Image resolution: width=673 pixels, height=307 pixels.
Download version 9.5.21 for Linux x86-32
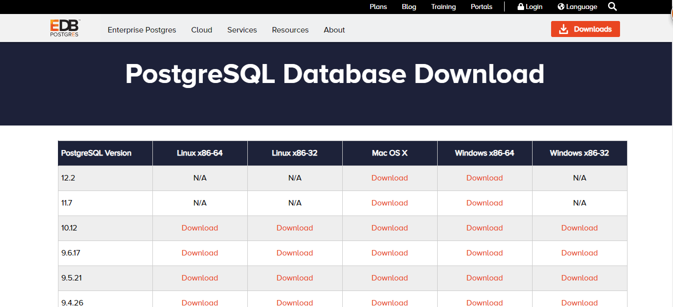pyautogui.click(x=295, y=278)
